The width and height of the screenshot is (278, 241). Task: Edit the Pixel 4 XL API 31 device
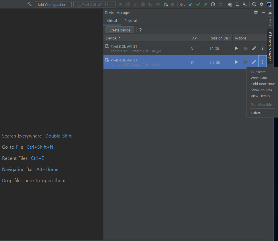coord(254,62)
